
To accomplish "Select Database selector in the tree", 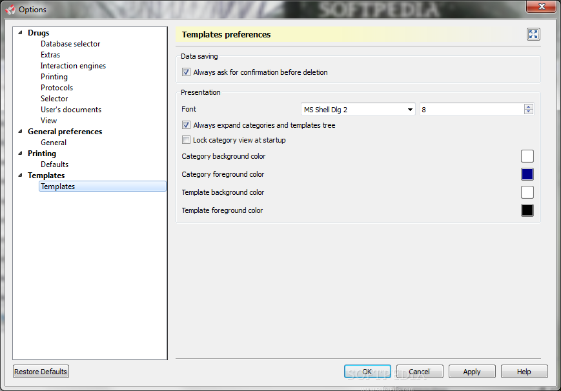I will tap(70, 44).
